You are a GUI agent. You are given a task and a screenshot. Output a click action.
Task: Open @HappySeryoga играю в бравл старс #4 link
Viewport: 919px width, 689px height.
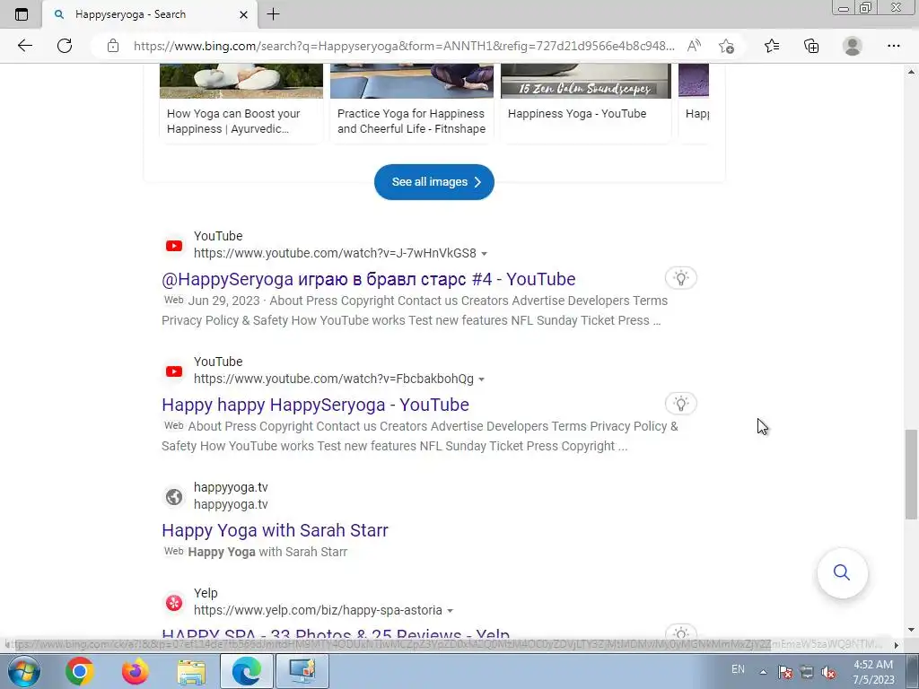369,279
